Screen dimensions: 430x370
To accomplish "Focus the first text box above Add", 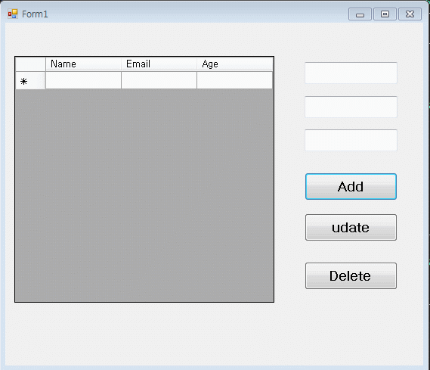I will click(351, 73).
